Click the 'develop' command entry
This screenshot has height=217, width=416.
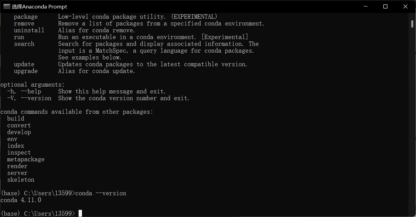[19, 132]
